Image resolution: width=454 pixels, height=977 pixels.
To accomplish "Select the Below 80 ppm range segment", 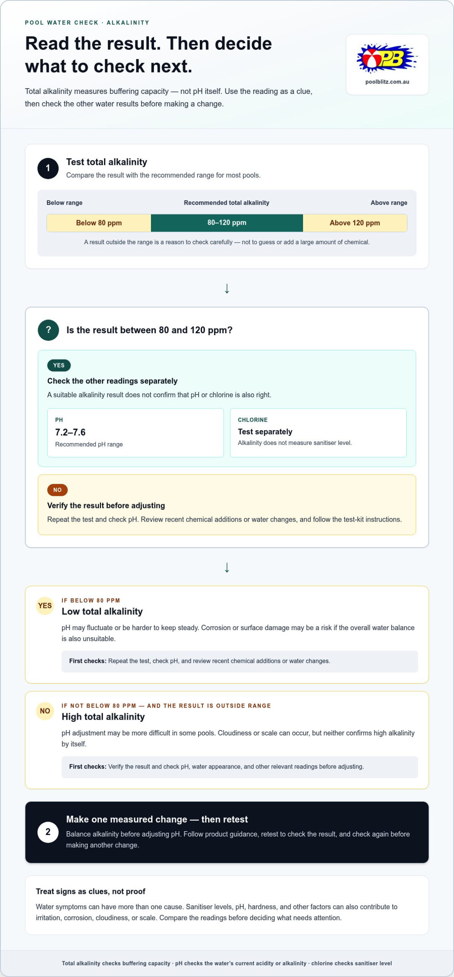I will 99,223.
